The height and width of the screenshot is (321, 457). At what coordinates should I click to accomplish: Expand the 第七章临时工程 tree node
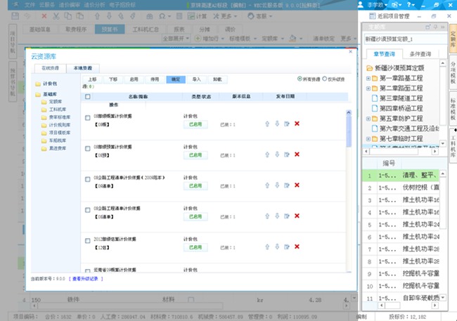pyautogui.click(x=368, y=139)
